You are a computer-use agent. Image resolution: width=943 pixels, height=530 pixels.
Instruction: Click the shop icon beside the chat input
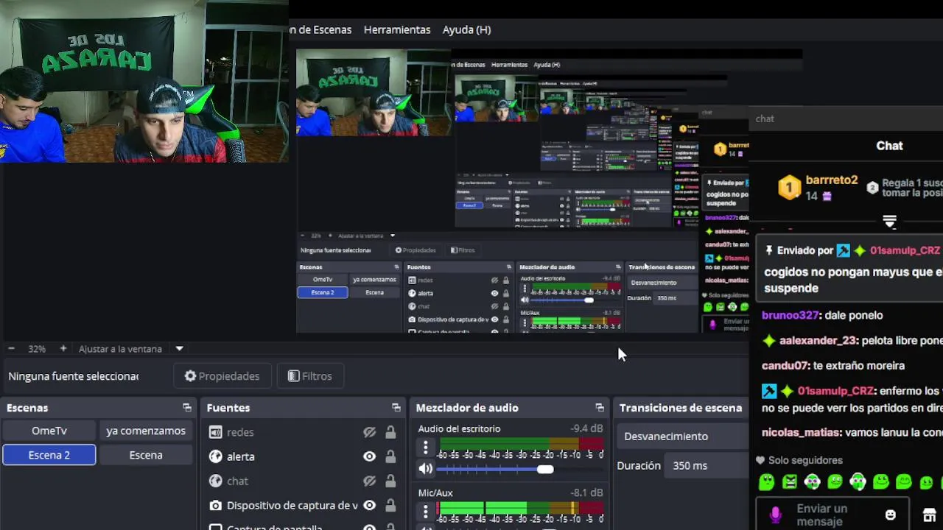pos(929,515)
